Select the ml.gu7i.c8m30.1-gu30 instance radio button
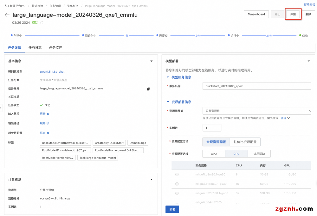 (177, 174)
